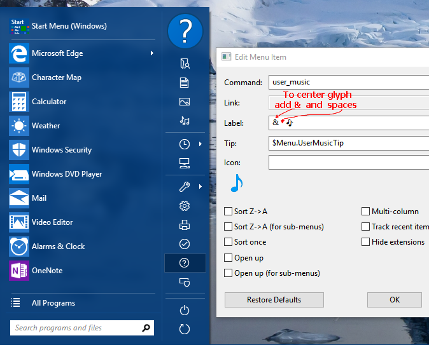Open Windows DVD Player entry
Screen dimensions: 429x345
point(82,174)
